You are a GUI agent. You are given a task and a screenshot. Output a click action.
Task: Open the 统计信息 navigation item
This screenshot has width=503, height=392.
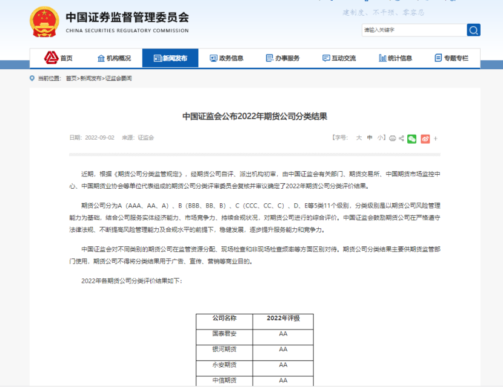pos(395,58)
